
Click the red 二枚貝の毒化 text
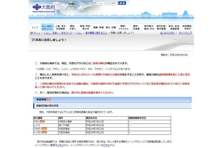pos(98,63)
